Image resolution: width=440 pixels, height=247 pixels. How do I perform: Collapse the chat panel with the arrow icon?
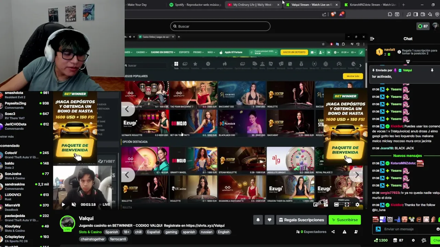[x=372, y=39]
